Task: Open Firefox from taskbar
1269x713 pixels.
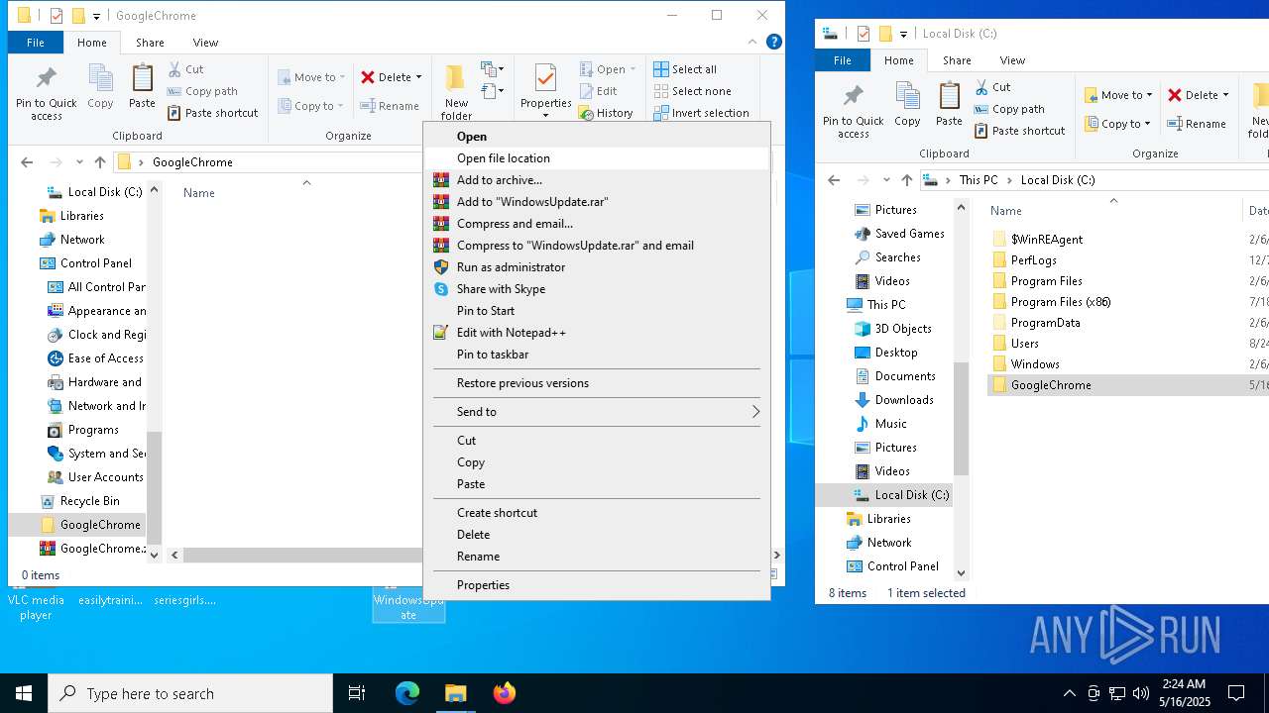Action: click(505, 693)
